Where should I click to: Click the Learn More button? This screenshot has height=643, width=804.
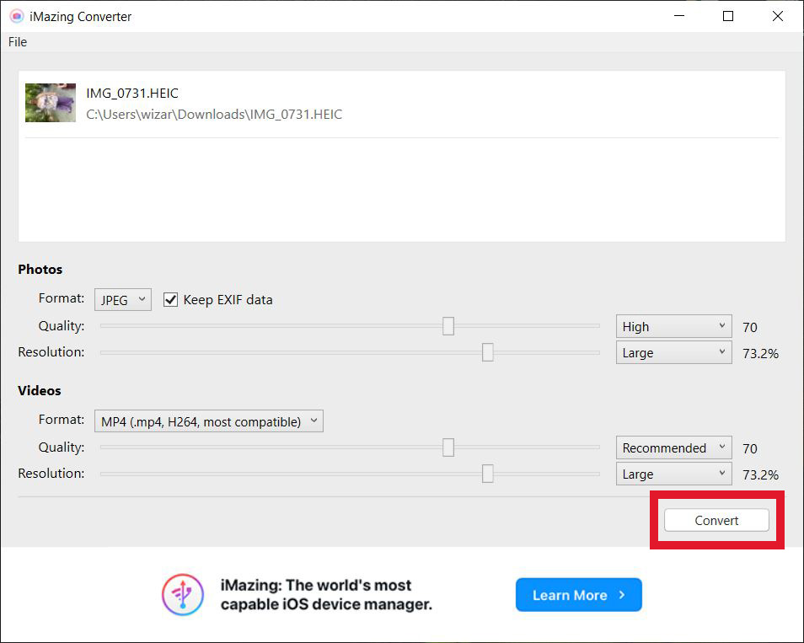tap(578, 595)
